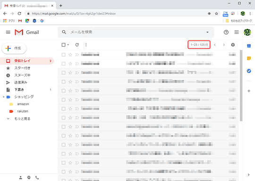Open the toolbar more options menu
Image resolution: width=255 pixels, height=181 pixels.
point(86,45)
